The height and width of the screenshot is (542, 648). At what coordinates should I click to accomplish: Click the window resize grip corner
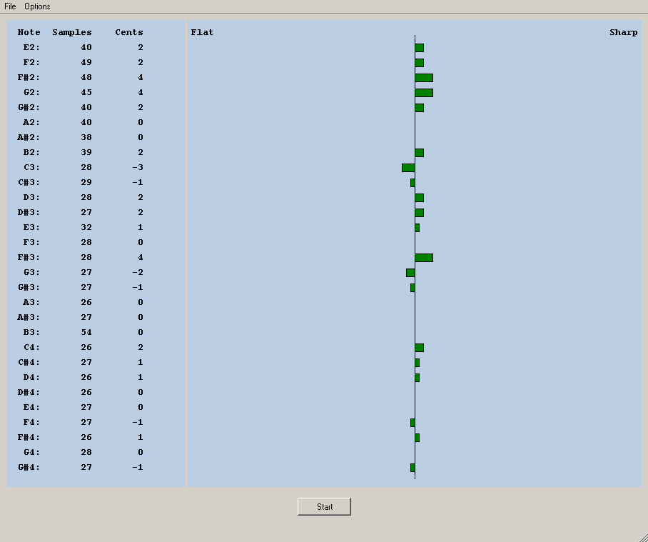tap(642, 536)
